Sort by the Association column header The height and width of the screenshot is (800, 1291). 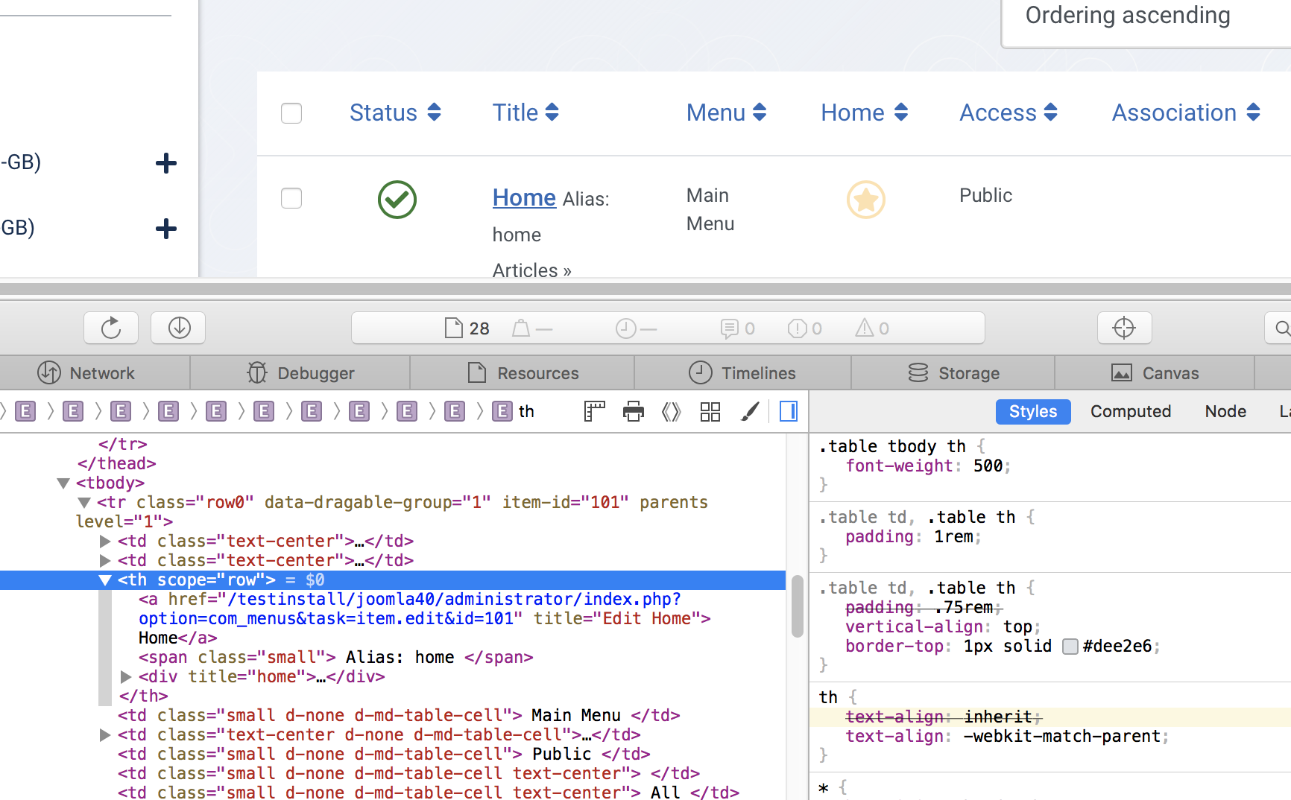coord(1186,112)
